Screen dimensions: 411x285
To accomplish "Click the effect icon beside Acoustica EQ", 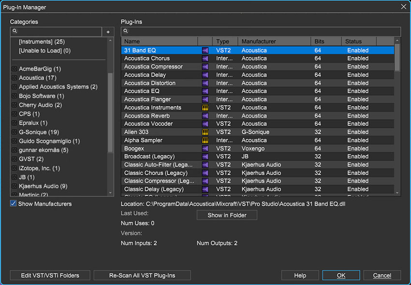I will pos(205,91).
